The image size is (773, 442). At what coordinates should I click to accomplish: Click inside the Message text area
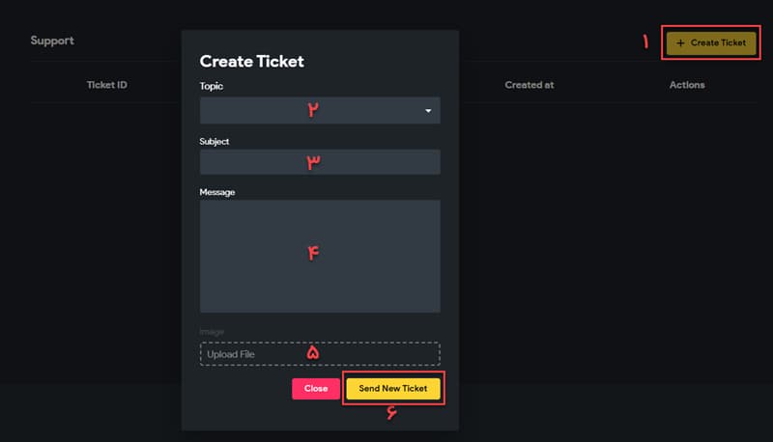pyautogui.click(x=320, y=256)
